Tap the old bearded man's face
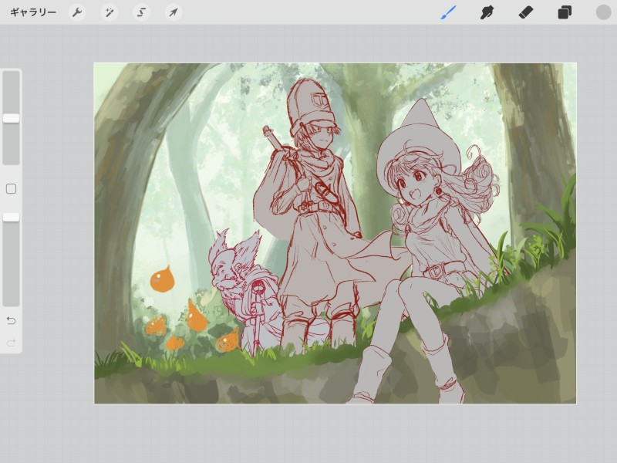 click(224, 270)
